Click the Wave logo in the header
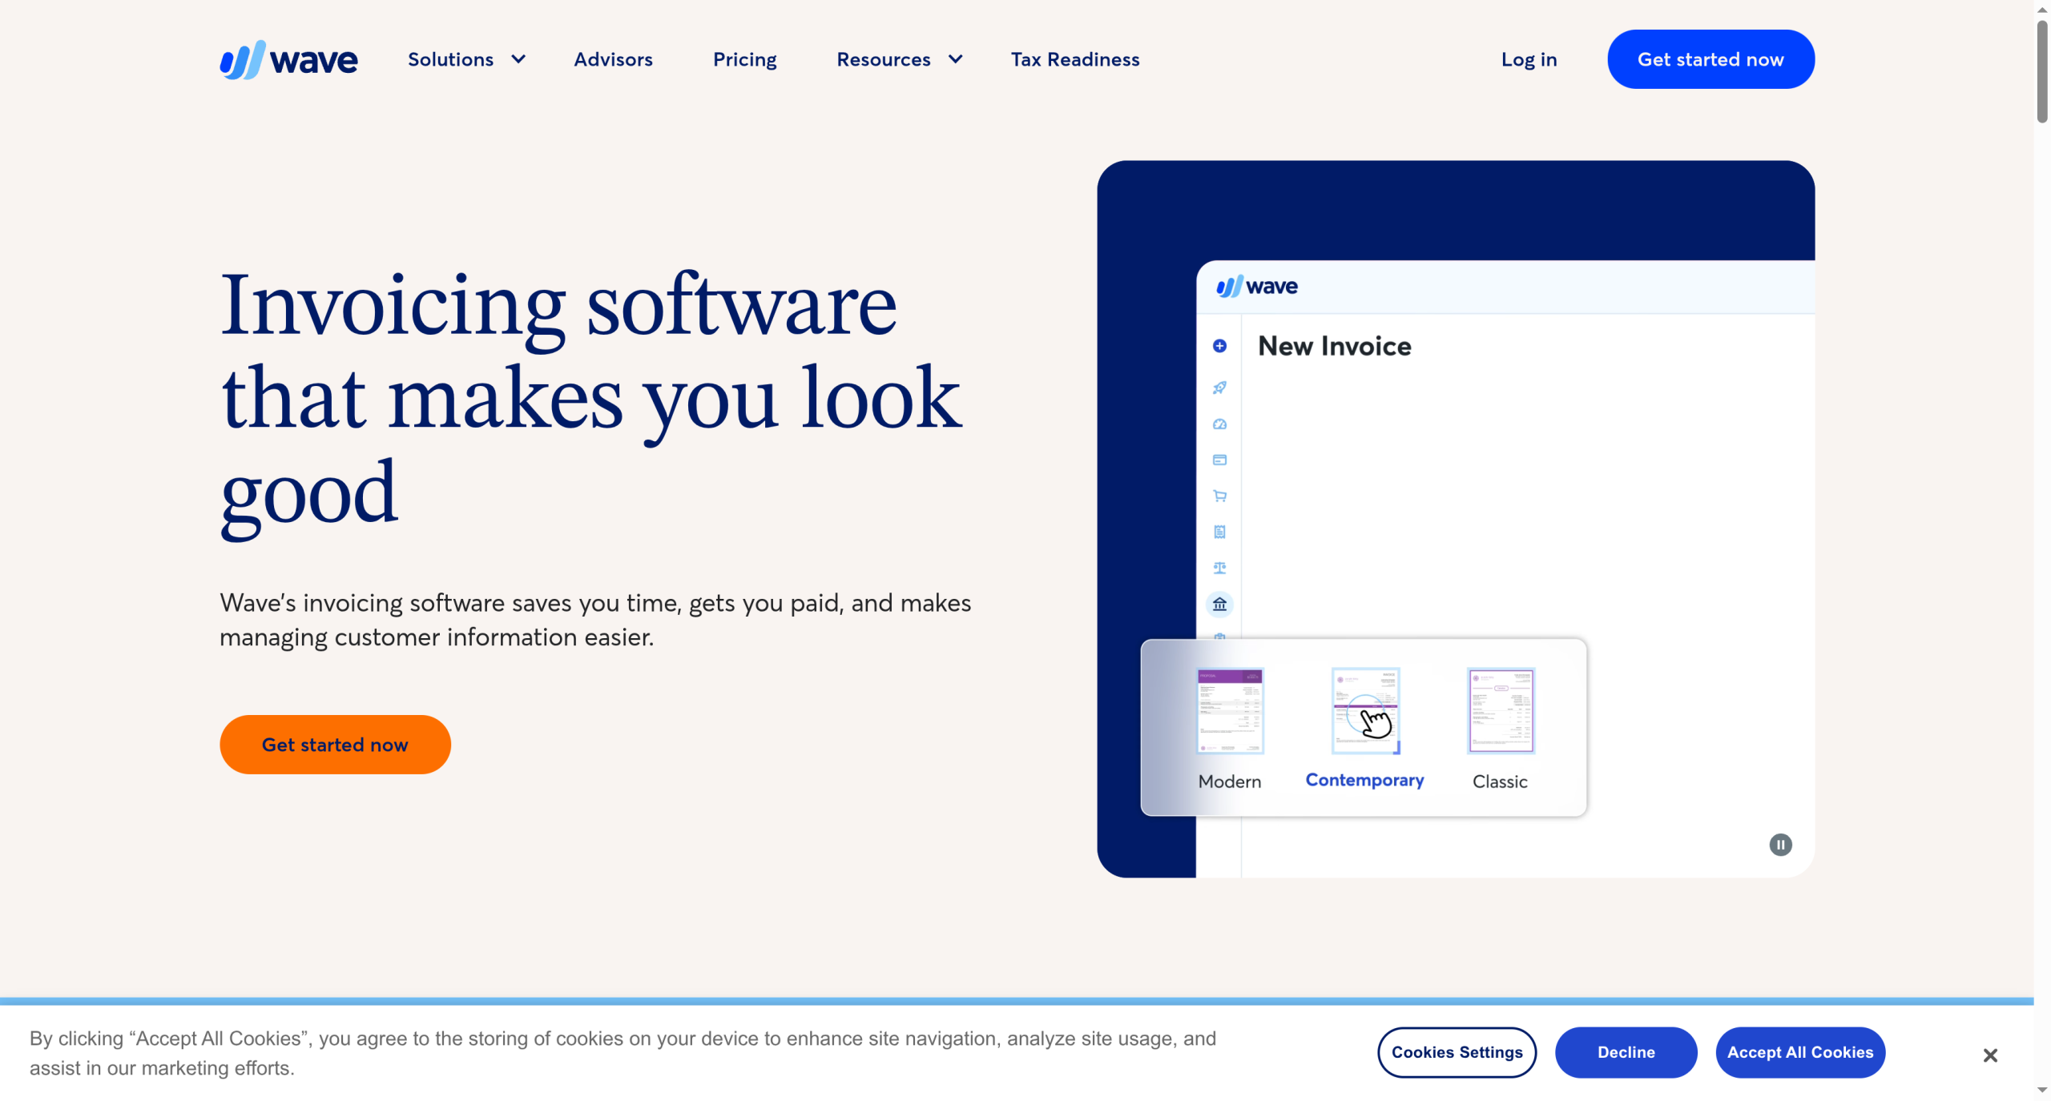 pos(288,60)
